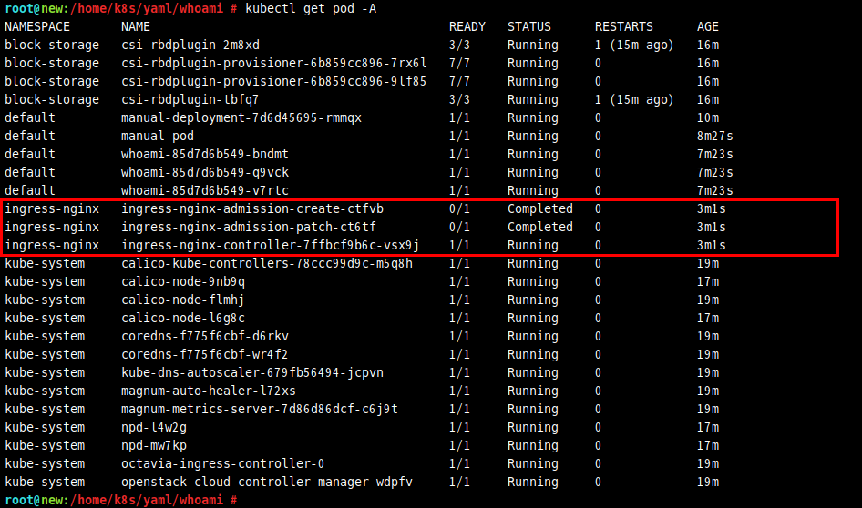Click Completed status of admission-patch pod
This screenshot has width=862, height=508.
(539, 227)
